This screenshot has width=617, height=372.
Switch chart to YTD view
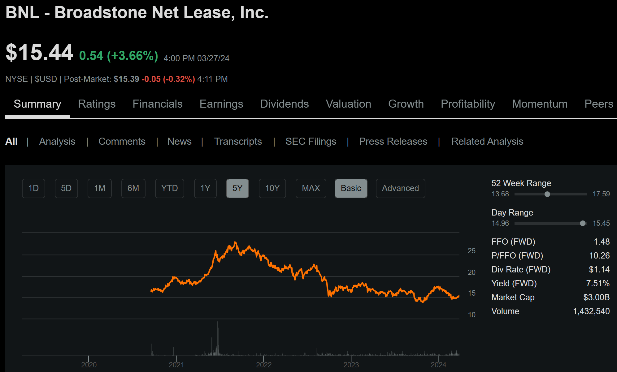(169, 188)
